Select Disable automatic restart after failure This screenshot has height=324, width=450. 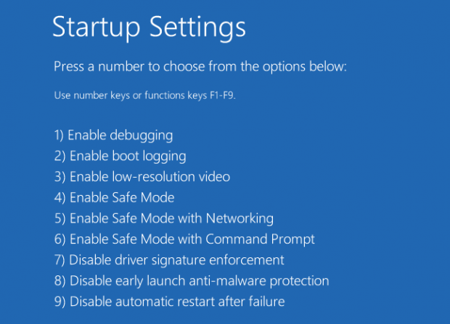coord(169,302)
